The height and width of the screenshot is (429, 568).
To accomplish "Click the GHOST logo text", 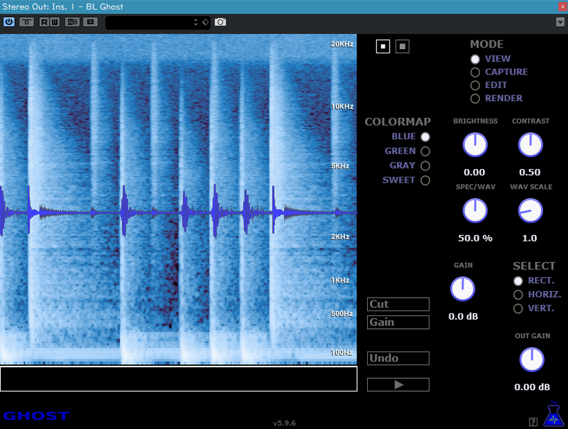I will 36,416.
